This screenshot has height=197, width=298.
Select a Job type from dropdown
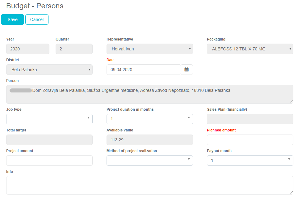[x=49, y=119]
